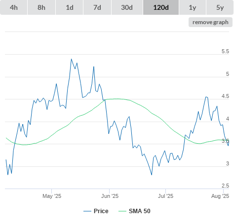This screenshot has height=224, width=234.
Task: Show the 1y time range
Action: pos(193,7)
